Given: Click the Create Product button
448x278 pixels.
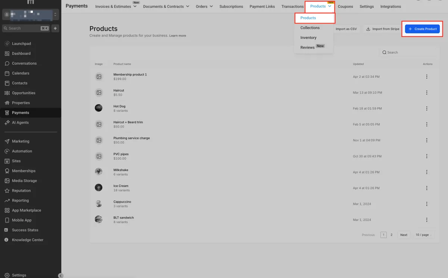Looking at the screenshot, I should coord(422,29).
